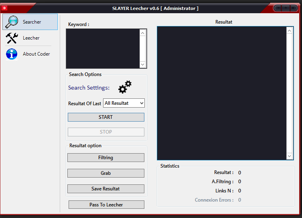Click inside the Keyword text box
The height and width of the screenshot is (218, 302).
103,48
